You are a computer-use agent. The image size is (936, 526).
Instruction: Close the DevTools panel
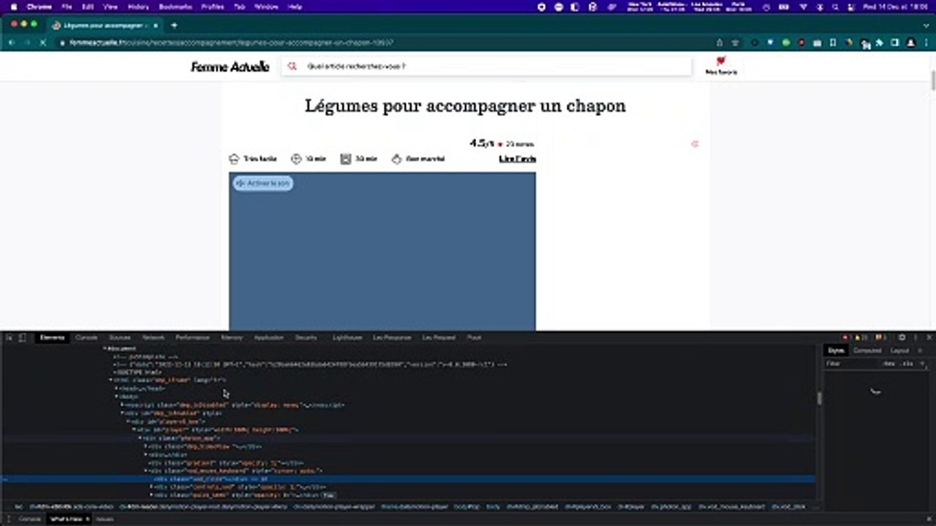(x=929, y=338)
